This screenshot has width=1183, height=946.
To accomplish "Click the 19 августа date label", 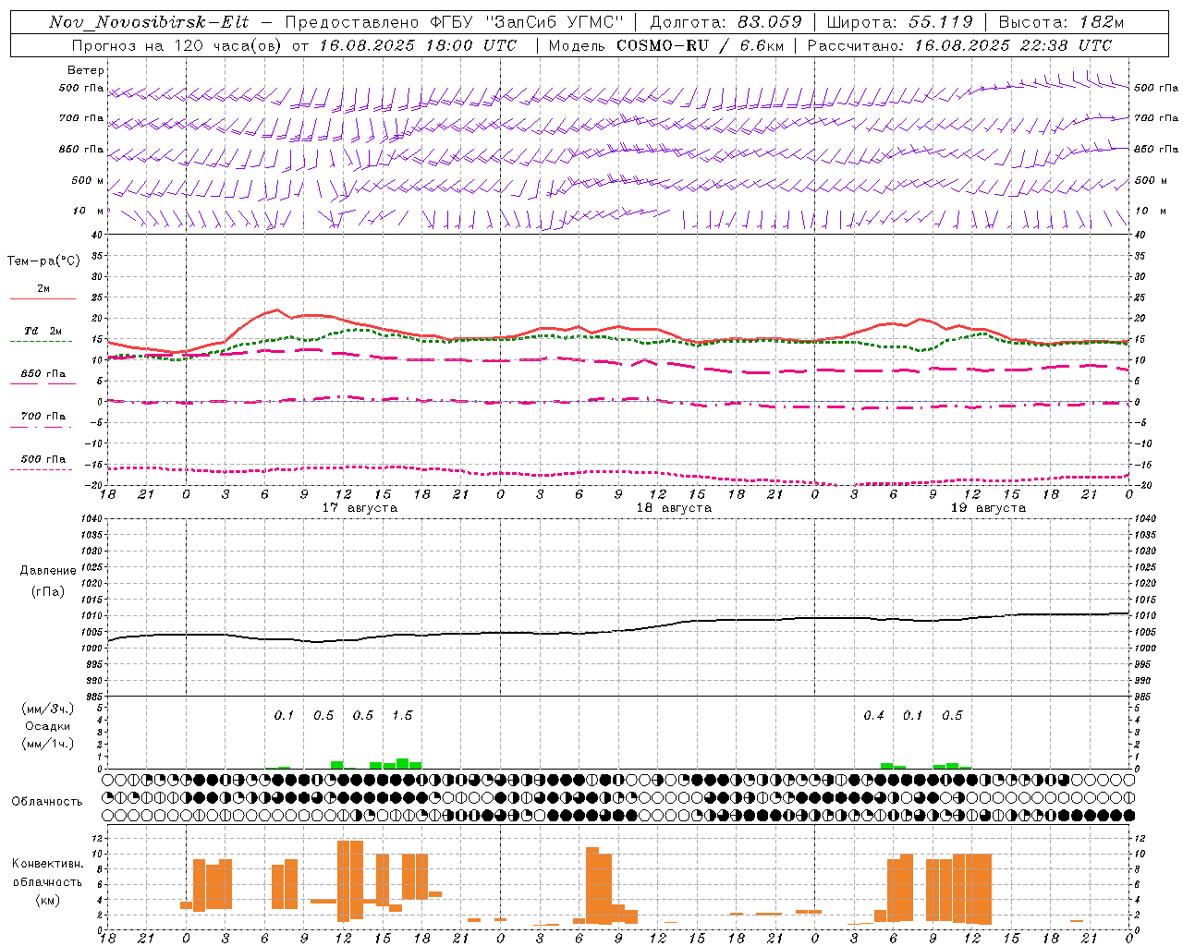I will 988,508.
